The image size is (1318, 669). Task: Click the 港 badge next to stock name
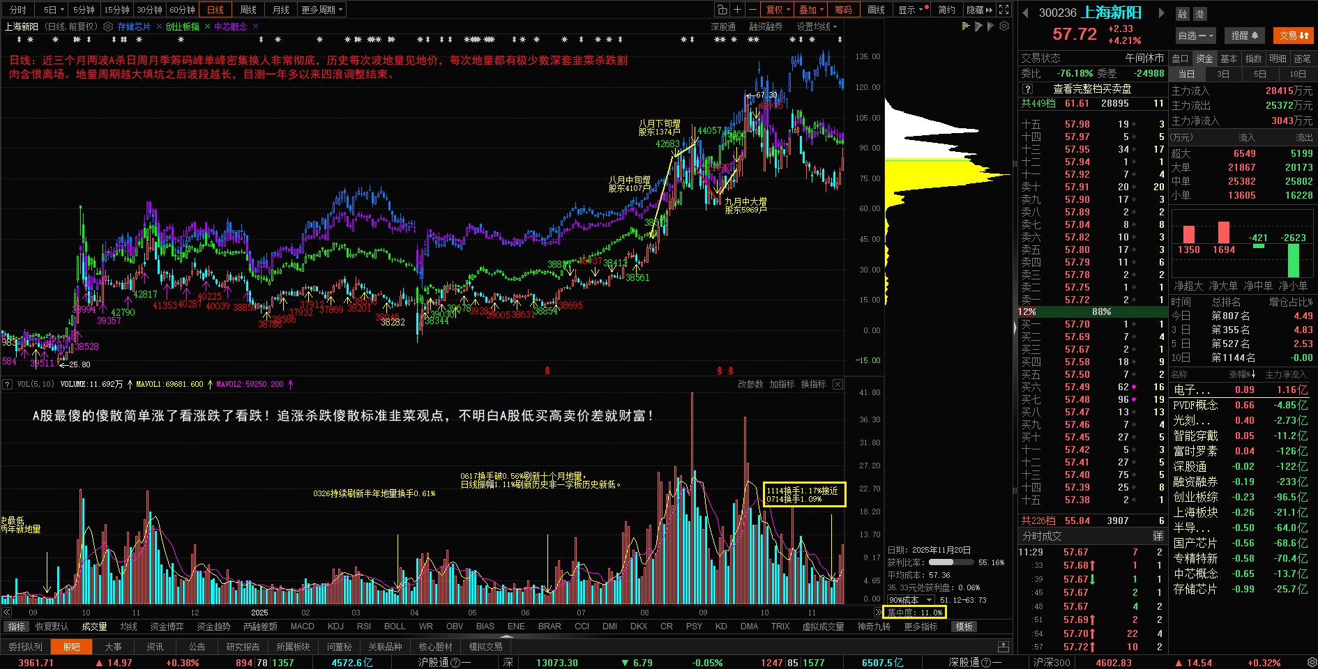pyautogui.click(x=1199, y=14)
